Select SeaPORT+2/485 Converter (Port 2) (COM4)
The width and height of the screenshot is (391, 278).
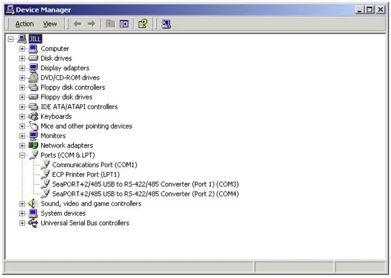(145, 194)
